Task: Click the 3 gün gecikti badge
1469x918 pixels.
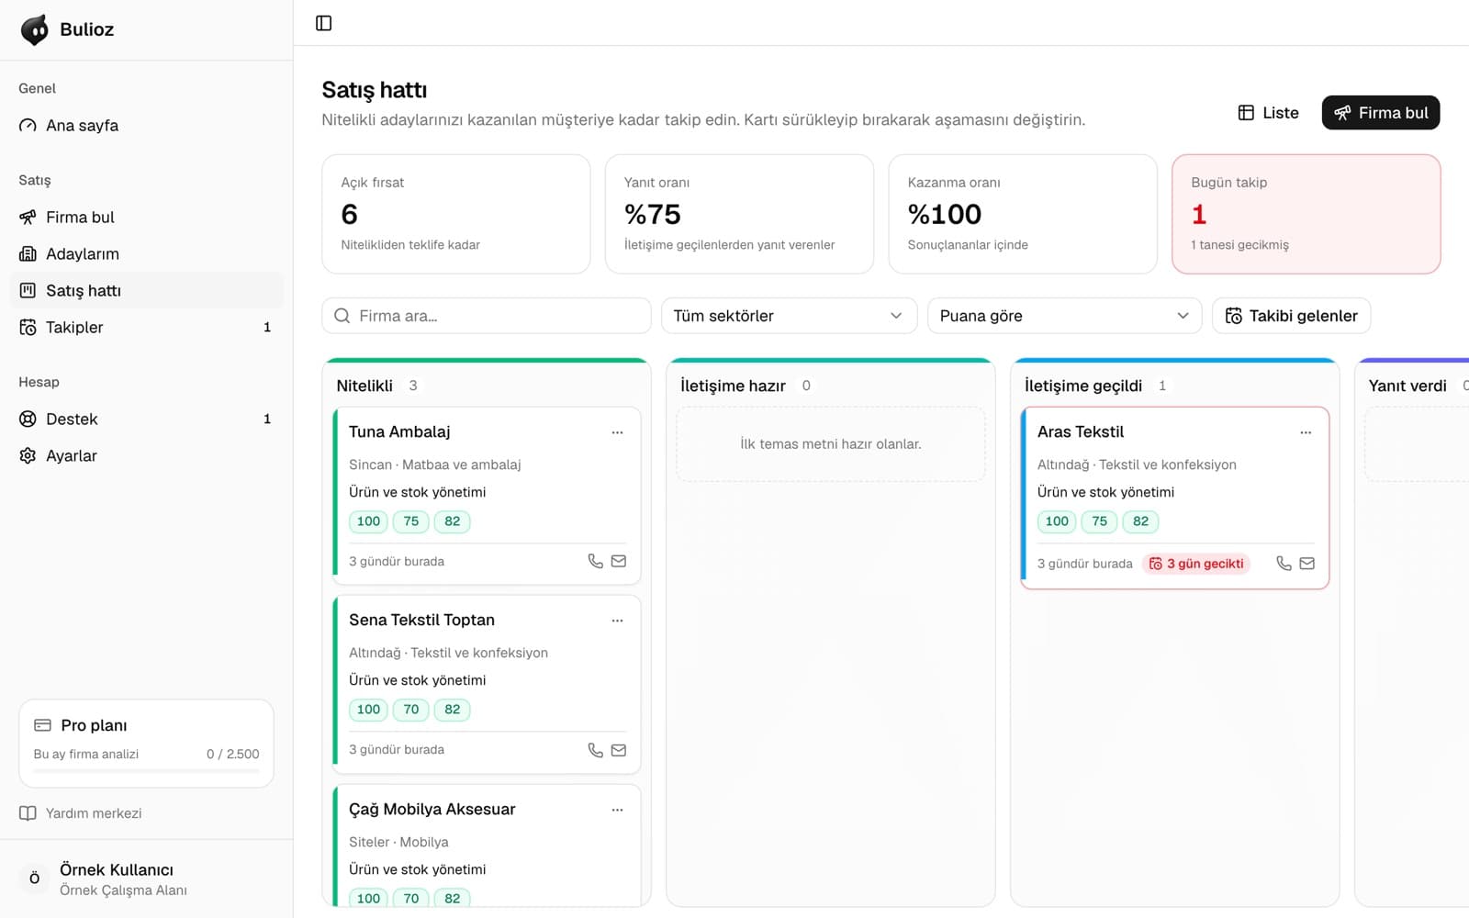Action: (1196, 564)
